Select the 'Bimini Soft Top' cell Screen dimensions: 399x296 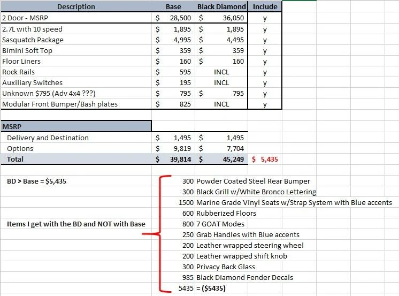pyautogui.click(x=76, y=50)
